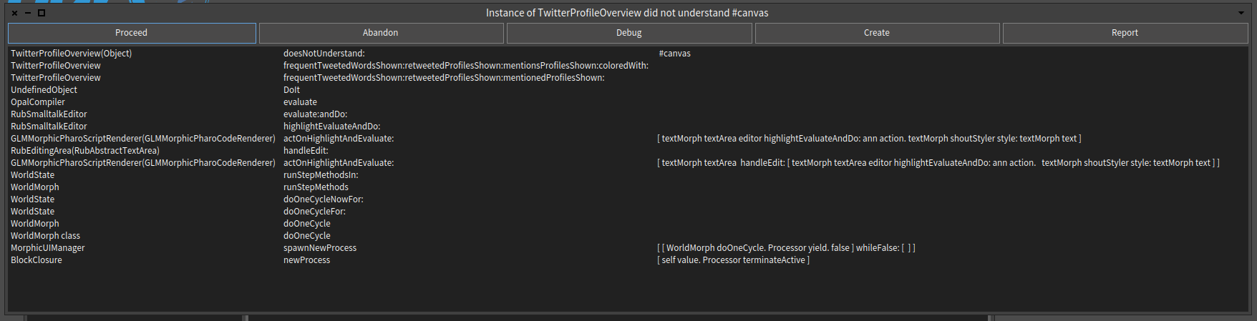1257x321 pixels.
Task: Select the UndefinedObject DoIt stack entry
Action: [x=628, y=90]
